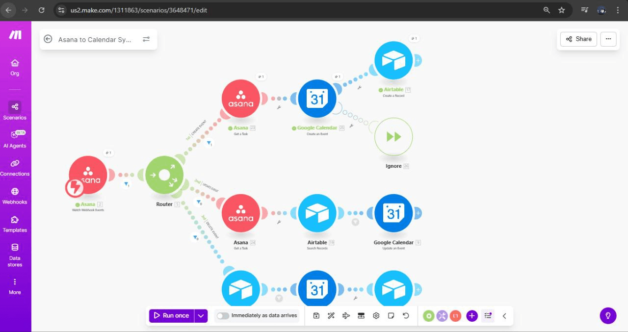Open AI Agents in the sidebar
The width and height of the screenshot is (628, 332).
point(15,139)
